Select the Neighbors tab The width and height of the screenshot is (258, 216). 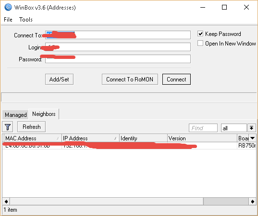(44, 114)
